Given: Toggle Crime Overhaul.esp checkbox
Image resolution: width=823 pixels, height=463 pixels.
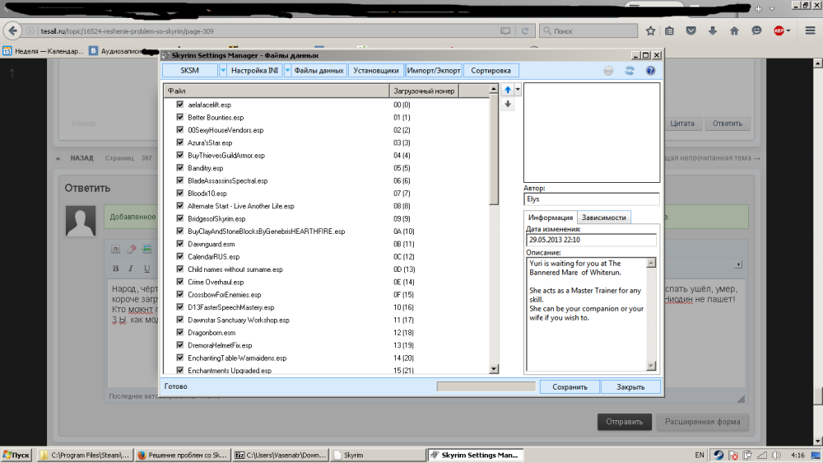Looking at the screenshot, I should (x=180, y=282).
